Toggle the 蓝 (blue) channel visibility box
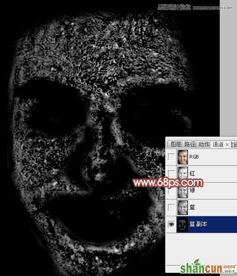 pyautogui.click(x=171, y=207)
